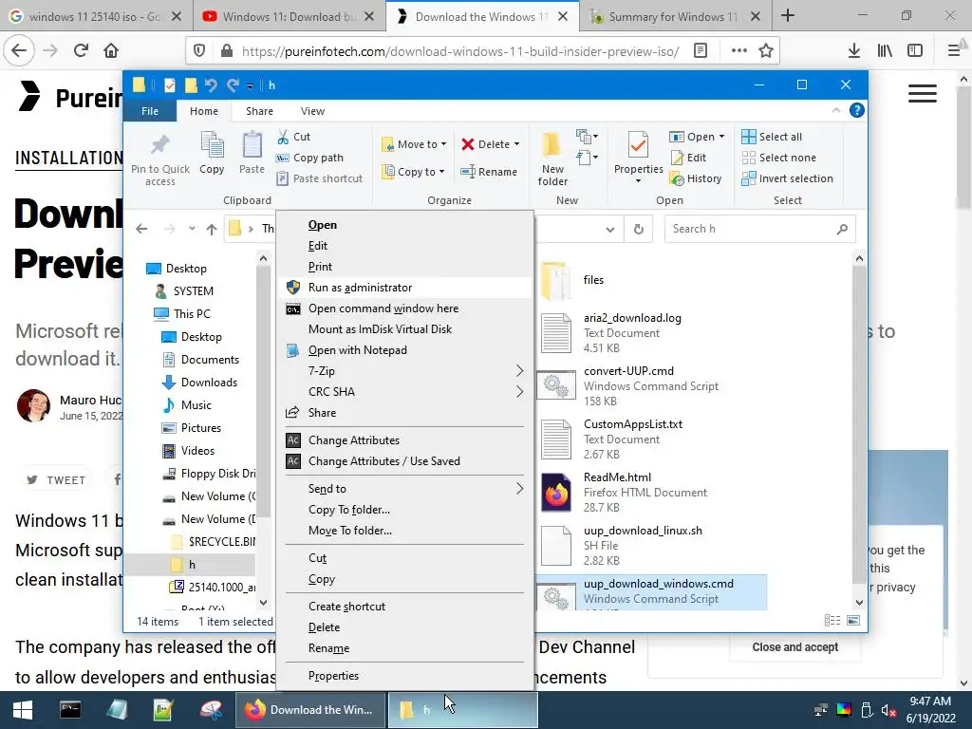Click Close and accept on webpage
The width and height of the screenshot is (972, 729).
(x=795, y=647)
